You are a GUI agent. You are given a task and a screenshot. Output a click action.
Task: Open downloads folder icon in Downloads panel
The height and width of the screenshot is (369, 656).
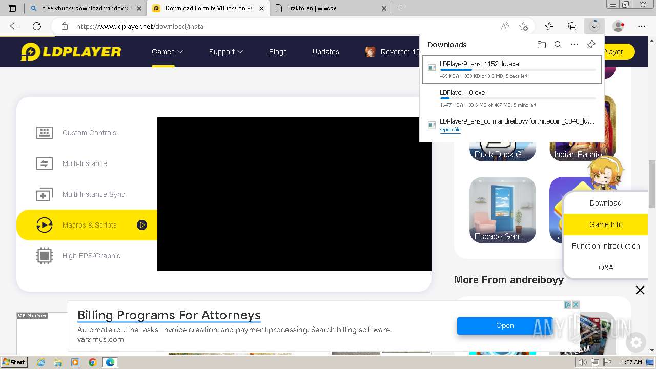pyautogui.click(x=542, y=45)
